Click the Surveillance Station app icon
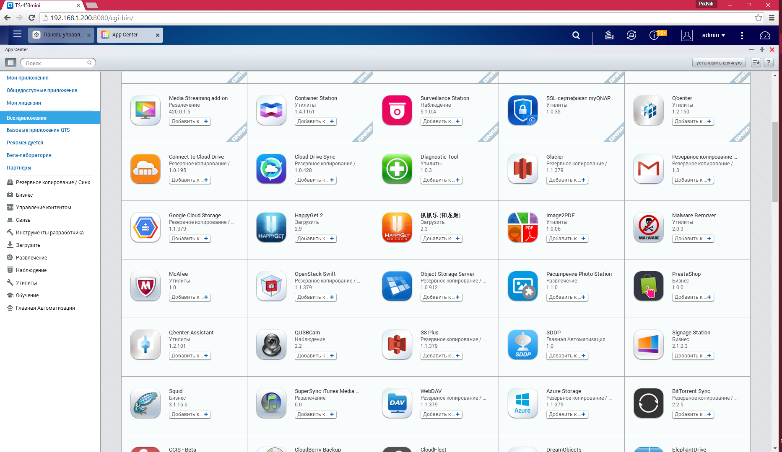 pyautogui.click(x=397, y=110)
